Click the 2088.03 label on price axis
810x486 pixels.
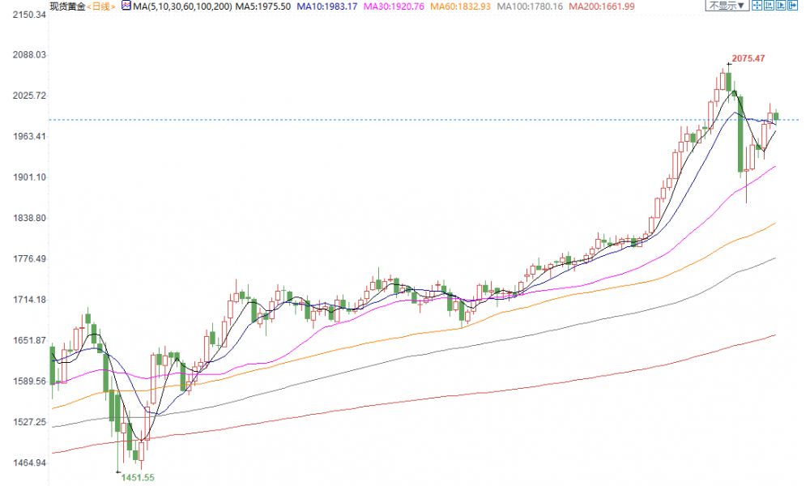click(23, 55)
